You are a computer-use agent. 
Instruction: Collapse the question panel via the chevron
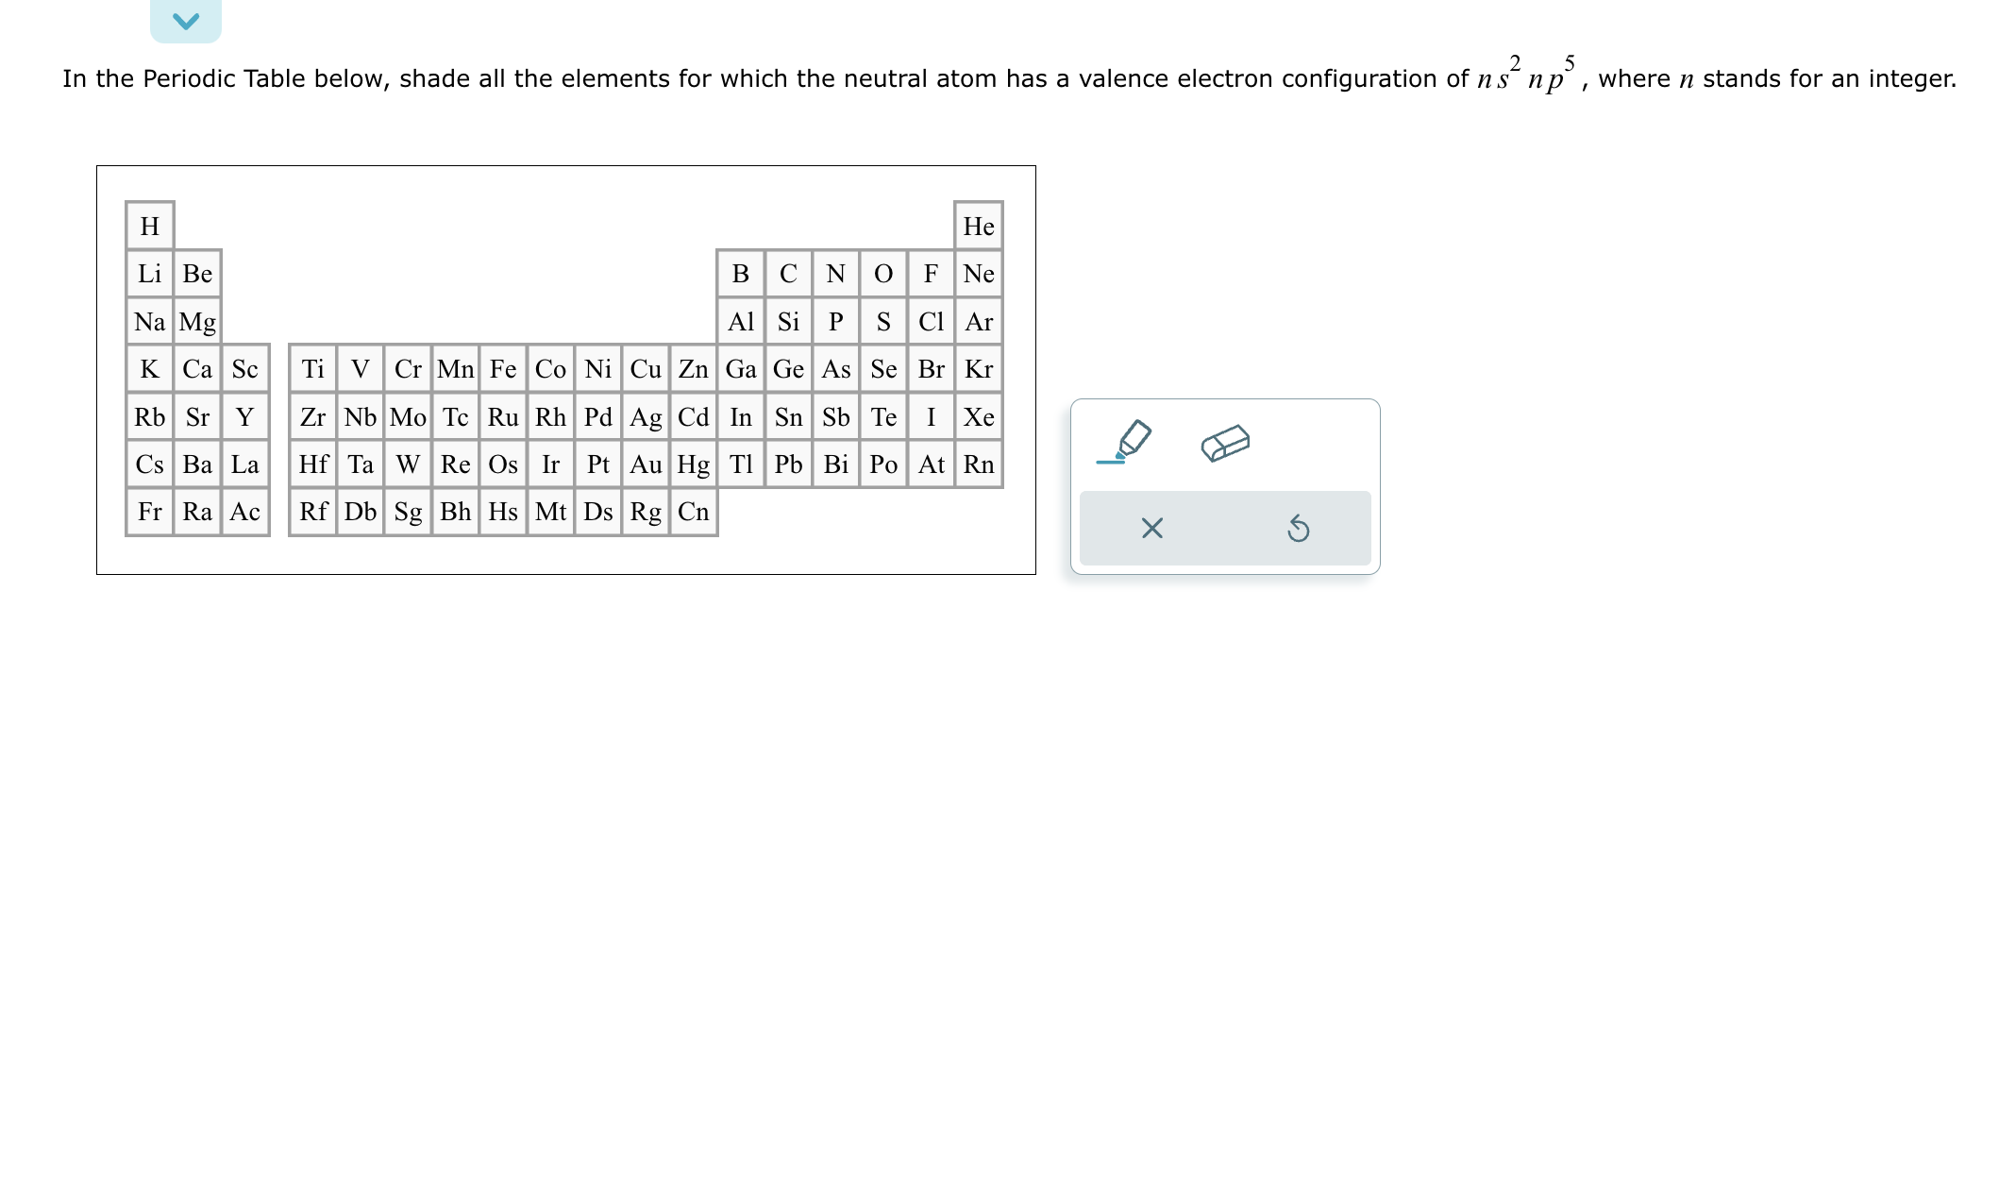click(x=186, y=20)
